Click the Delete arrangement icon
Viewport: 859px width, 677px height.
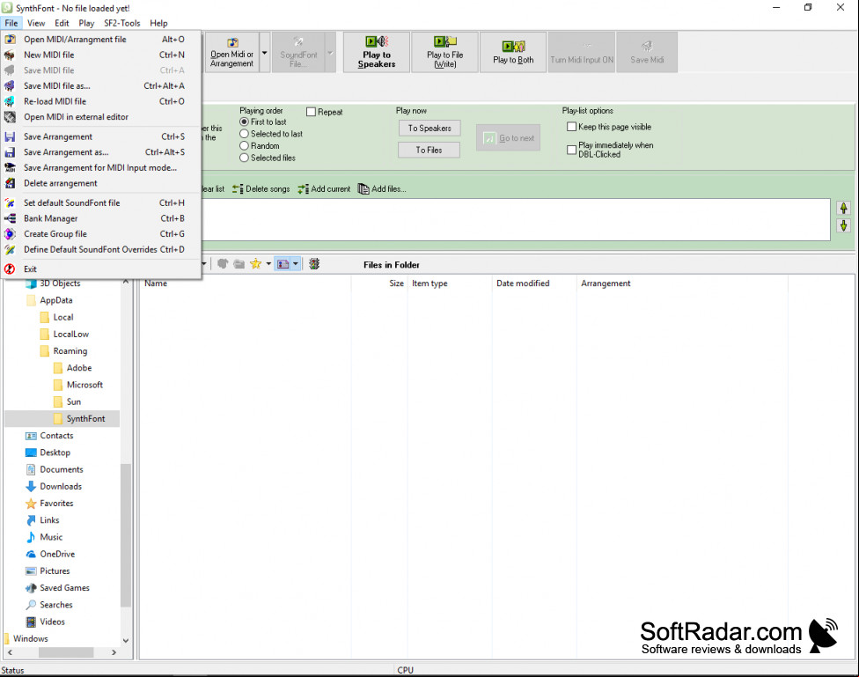click(x=10, y=183)
